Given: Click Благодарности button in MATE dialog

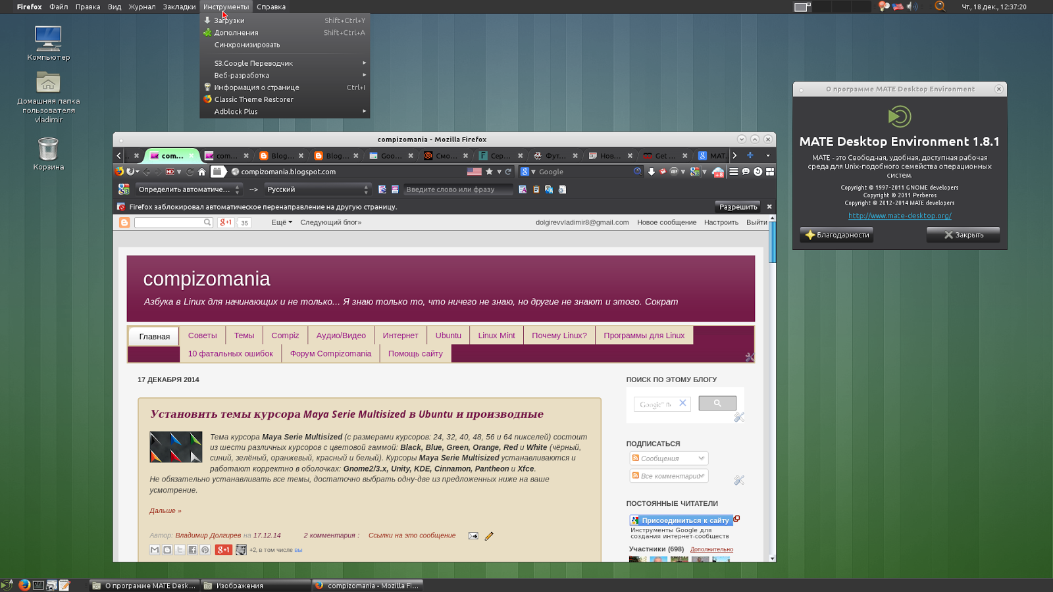Looking at the screenshot, I should click(836, 235).
